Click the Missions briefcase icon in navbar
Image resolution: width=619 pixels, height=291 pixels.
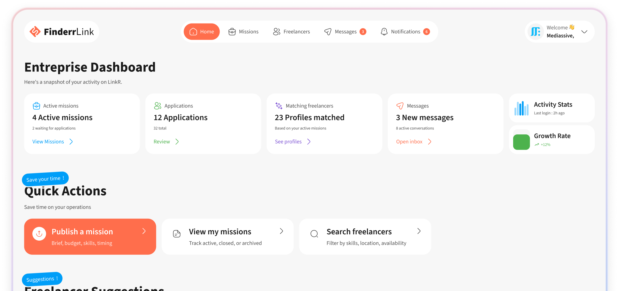(232, 32)
